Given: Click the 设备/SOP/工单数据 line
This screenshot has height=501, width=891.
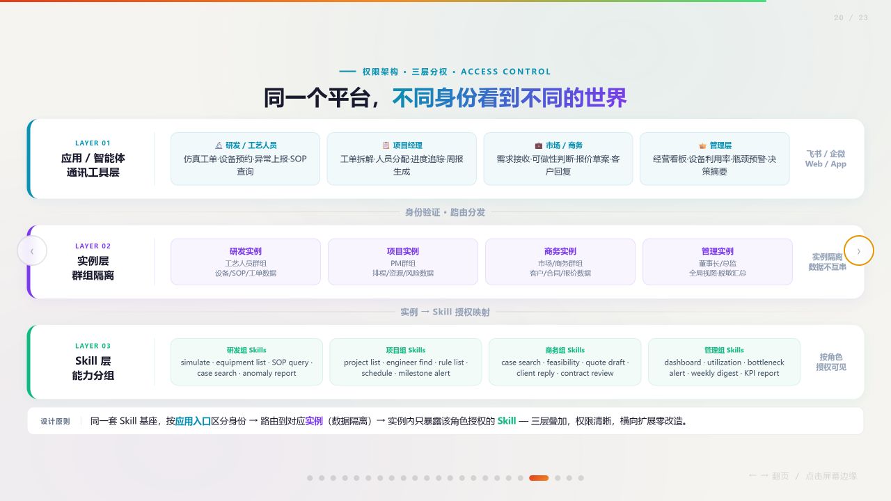Looking at the screenshot, I should coord(246,273).
